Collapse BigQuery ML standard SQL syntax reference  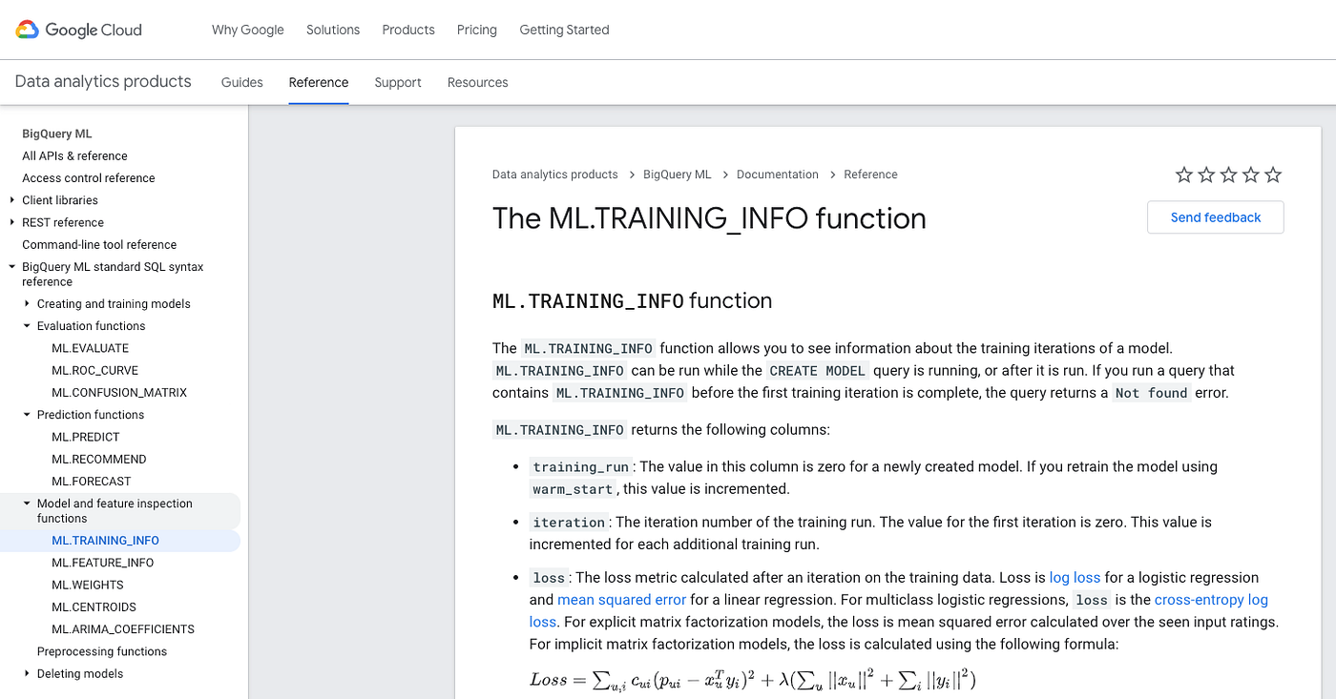coord(11,267)
